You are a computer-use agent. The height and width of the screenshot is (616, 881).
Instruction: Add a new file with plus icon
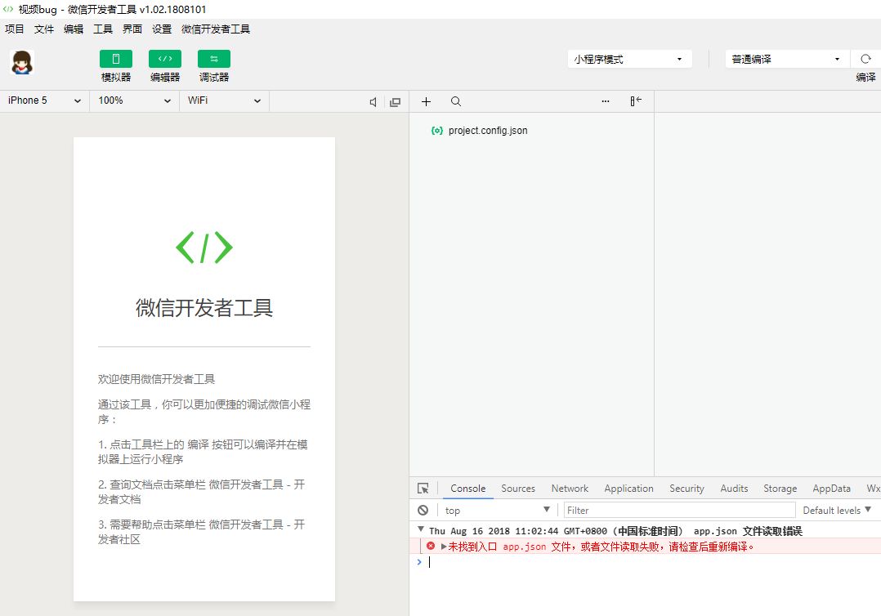pos(426,101)
